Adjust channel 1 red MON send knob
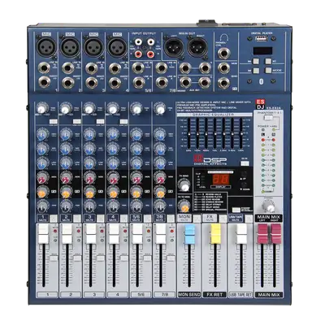Screen dimensions: 325x325 (41, 178)
